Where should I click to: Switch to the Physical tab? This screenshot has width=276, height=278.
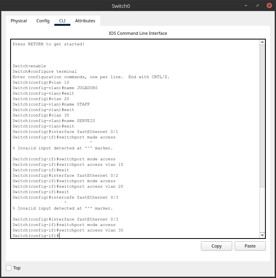tap(19, 21)
